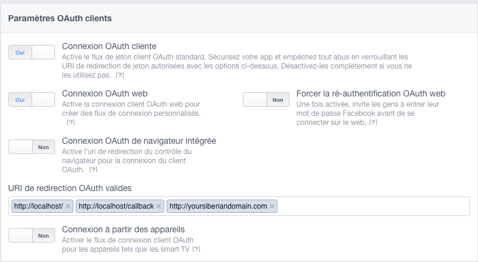The height and width of the screenshot is (262, 478).
Task: Delete the yoursiberiandomain.com URI tag
Action: [x=272, y=206]
